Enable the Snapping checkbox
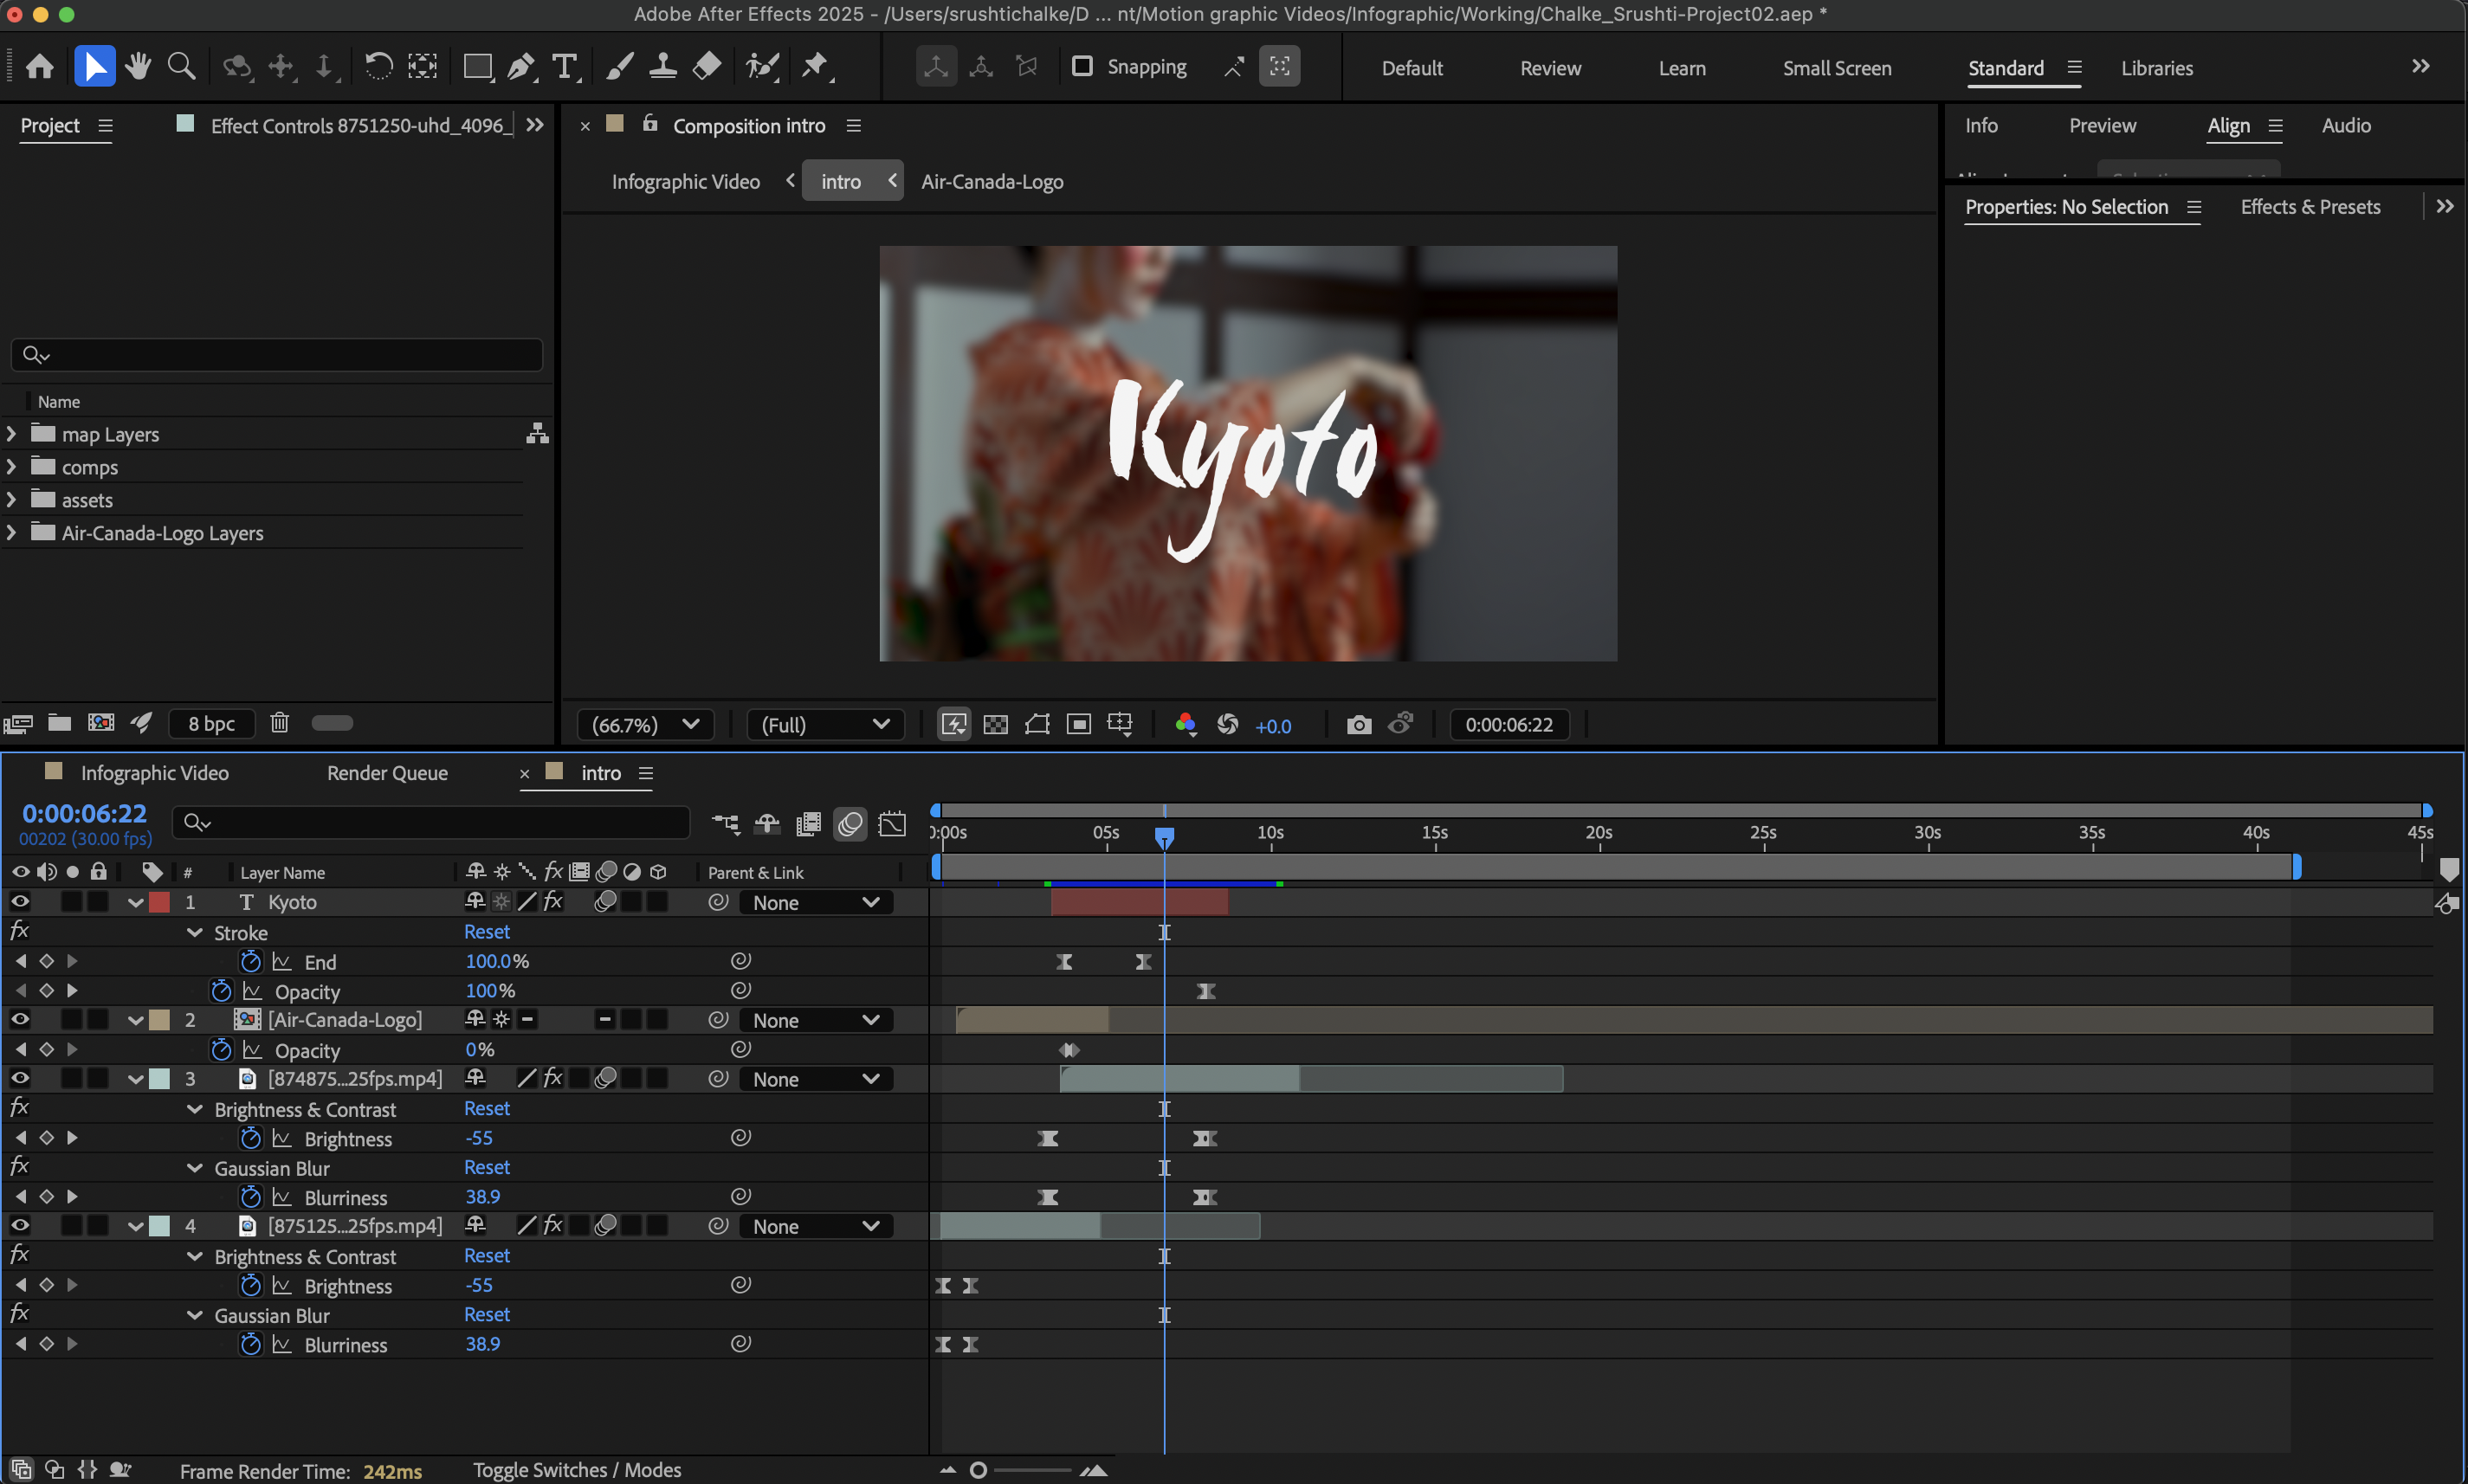The image size is (2468, 1484). (1082, 66)
